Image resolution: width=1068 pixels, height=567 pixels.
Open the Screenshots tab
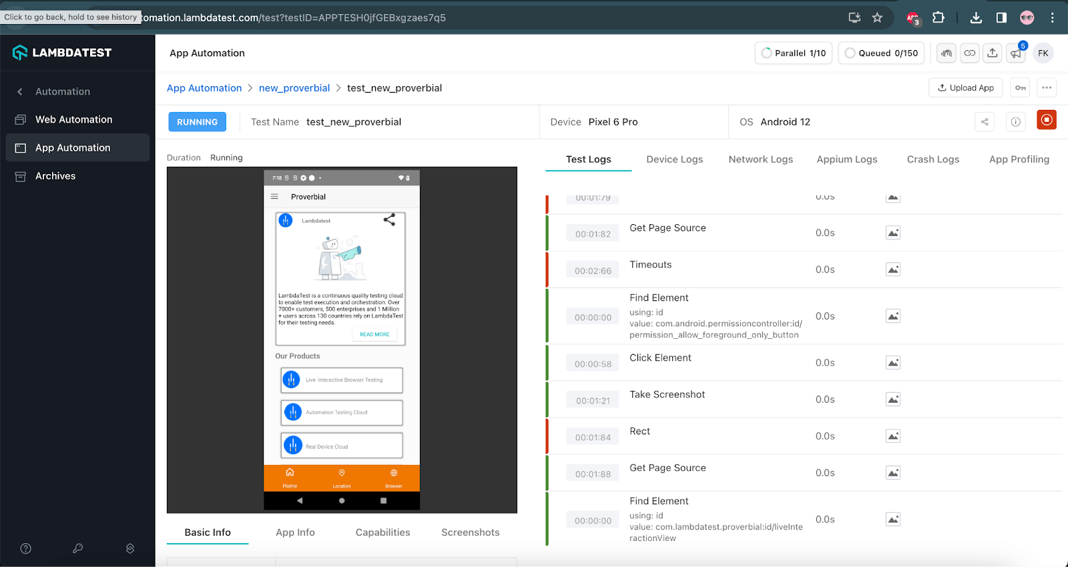[x=471, y=532]
